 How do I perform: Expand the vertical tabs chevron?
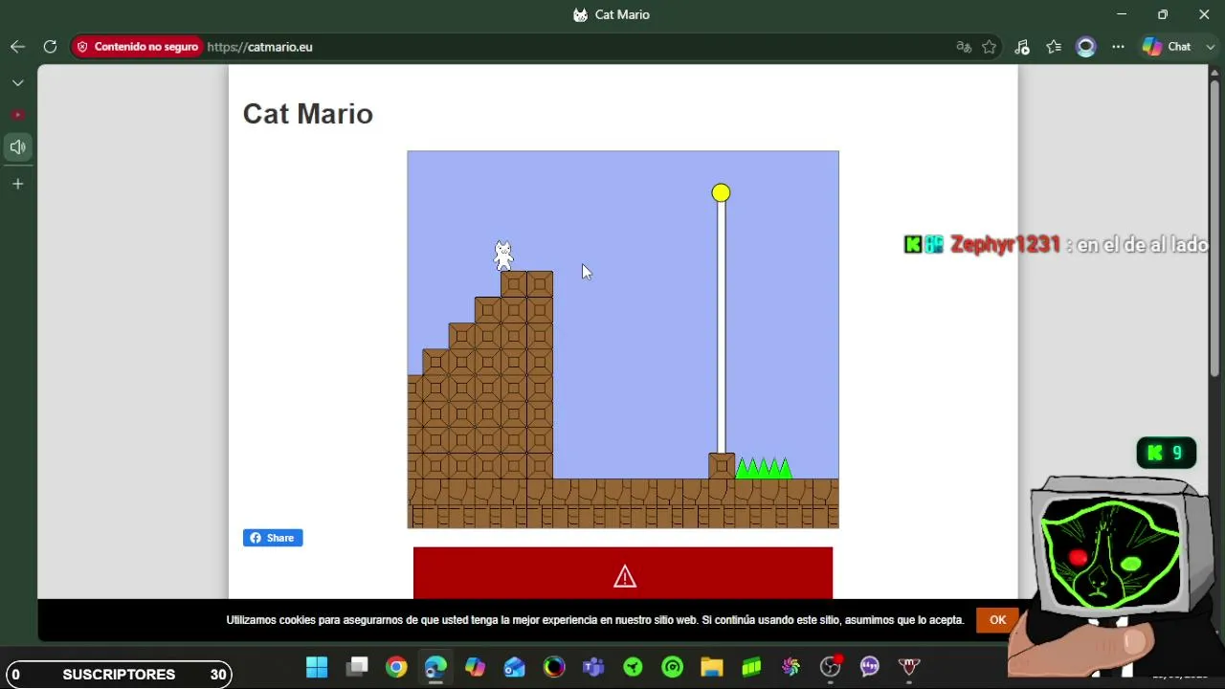[x=17, y=83]
